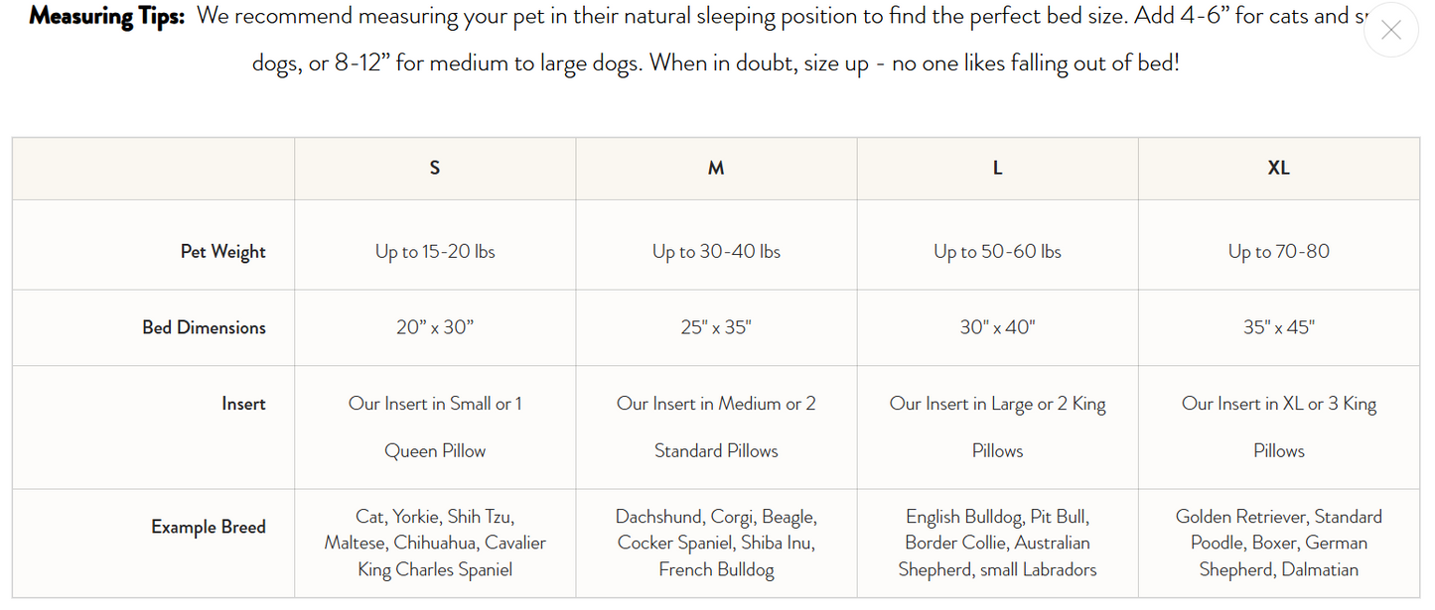
Task: Click the Bed Dimensions row label
Action: [204, 327]
